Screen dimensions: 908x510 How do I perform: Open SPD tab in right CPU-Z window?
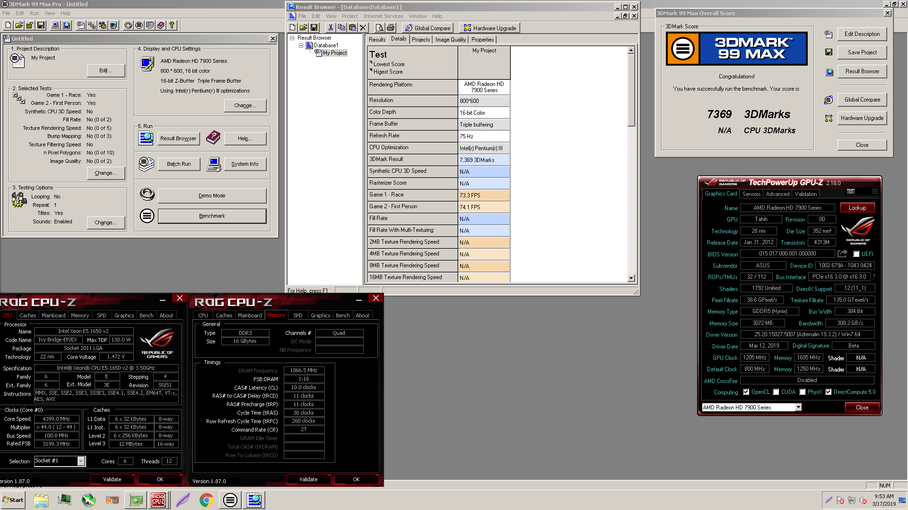pyautogui.click(x=297, y=315)
